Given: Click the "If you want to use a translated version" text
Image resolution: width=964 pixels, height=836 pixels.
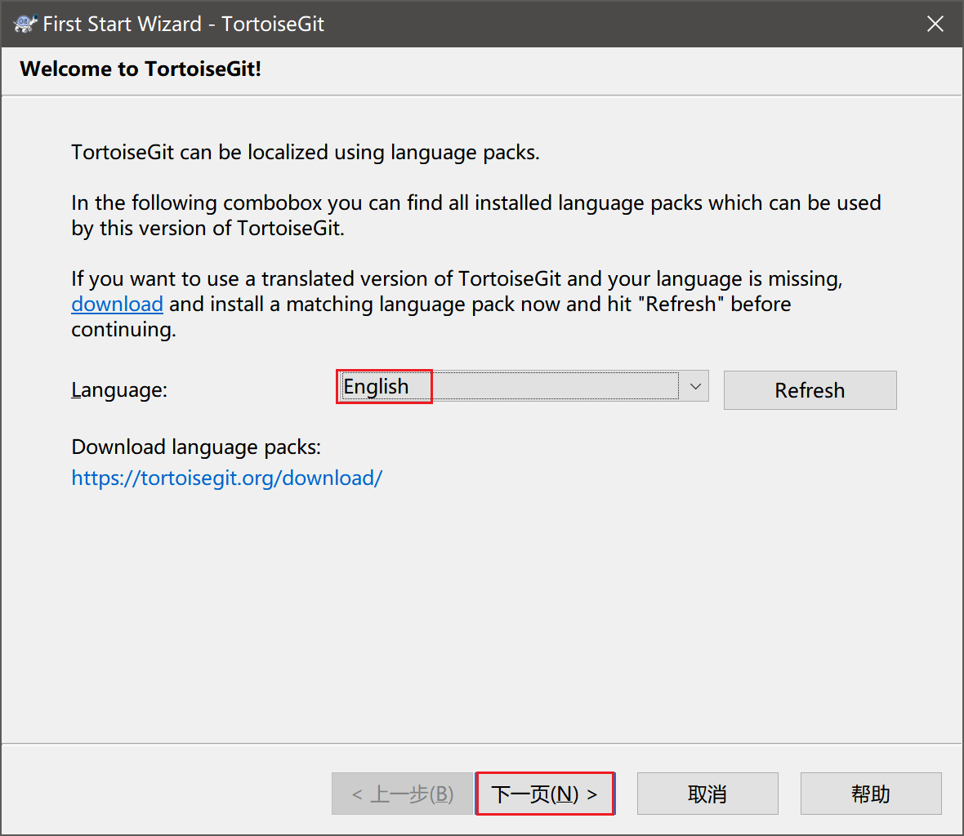Looking at the screenshot, I should coord(456,279).
